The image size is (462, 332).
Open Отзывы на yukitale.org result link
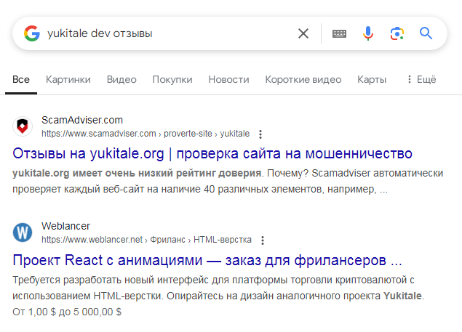212,153
